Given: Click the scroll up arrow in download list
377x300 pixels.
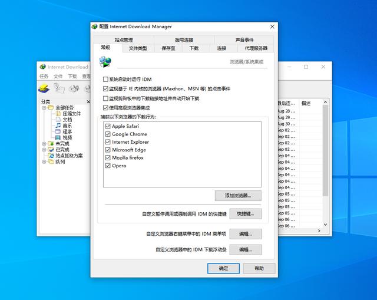Looking at the screenshot, I should coord(325,102).
